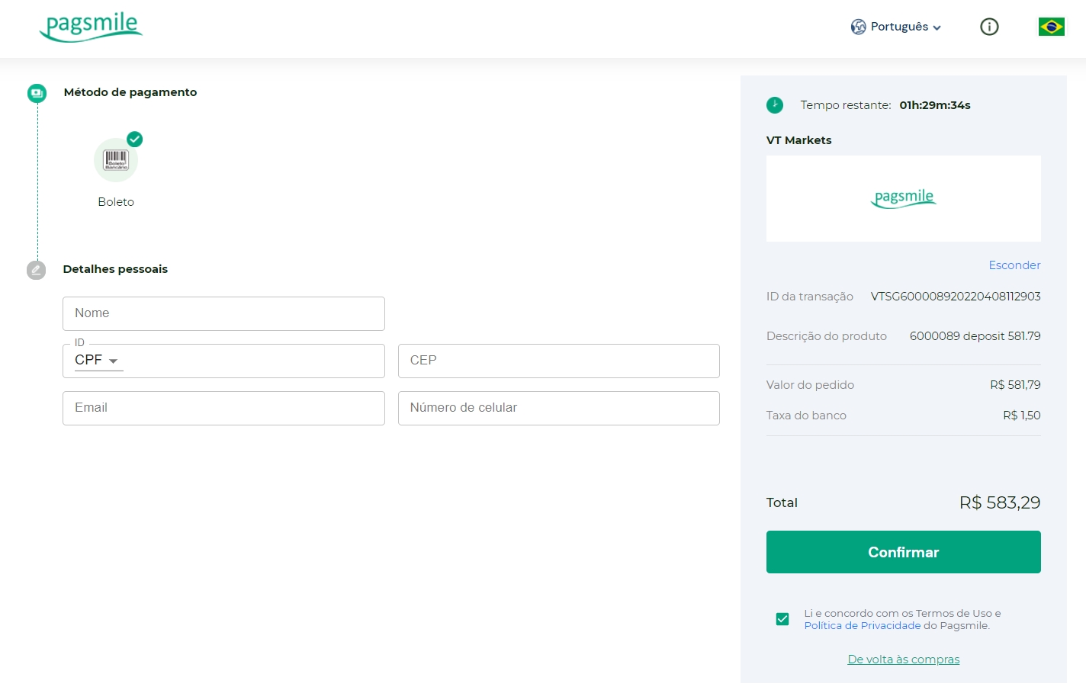Click the Pagsmile merchant logo thumbnail
The height and width of the screenshot is (690, 1086).
(x=903, y=198)
